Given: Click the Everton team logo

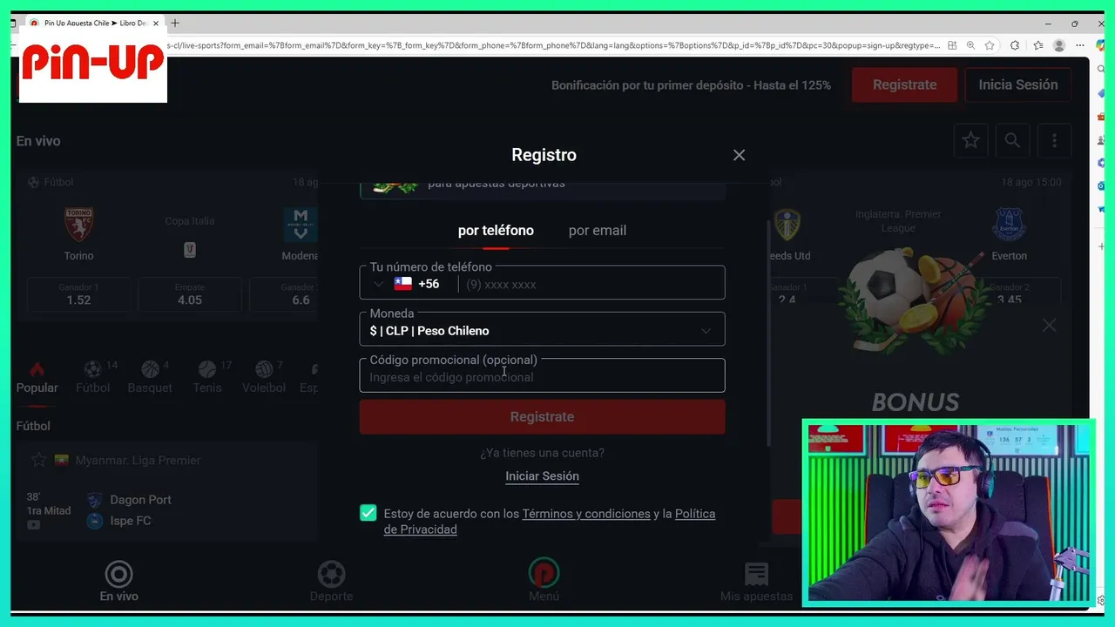Looking at the screenshot, I should click(x=1009, y=225).
